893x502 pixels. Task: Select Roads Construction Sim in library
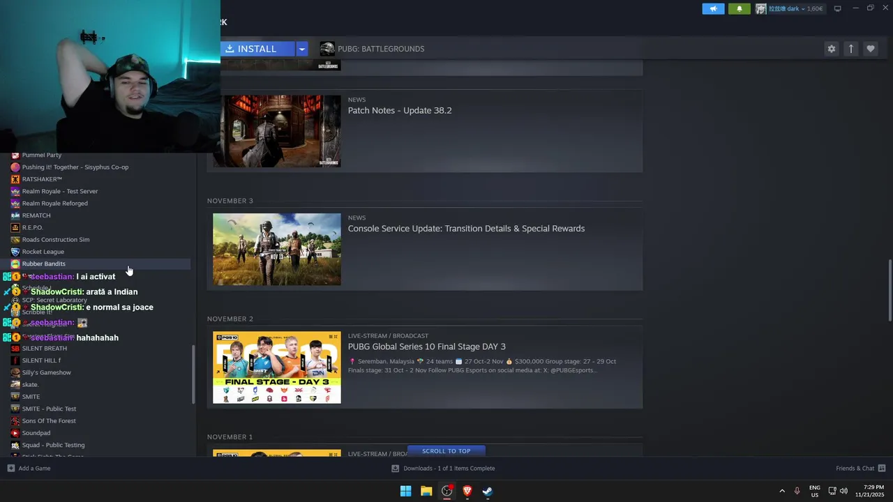[56, 240]
